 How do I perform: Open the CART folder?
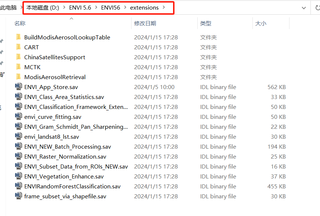coord(32,47)
